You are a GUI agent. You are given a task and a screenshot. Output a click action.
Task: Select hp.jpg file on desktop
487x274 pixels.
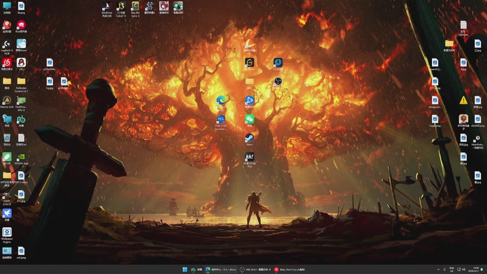[x=50, y=83]
